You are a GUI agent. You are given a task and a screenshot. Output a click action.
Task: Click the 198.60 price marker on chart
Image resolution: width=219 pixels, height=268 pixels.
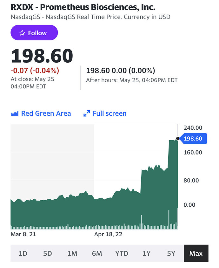coord(194,138)
